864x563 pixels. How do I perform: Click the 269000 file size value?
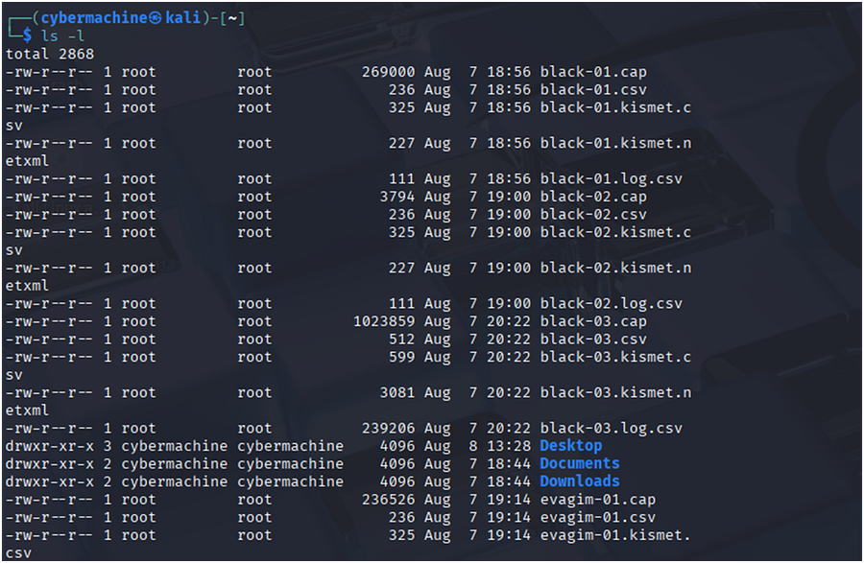[388, 72]
